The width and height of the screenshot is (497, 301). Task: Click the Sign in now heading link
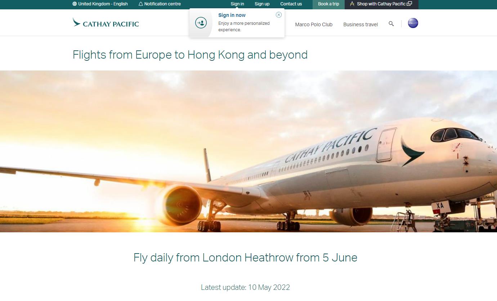[232, 15]
